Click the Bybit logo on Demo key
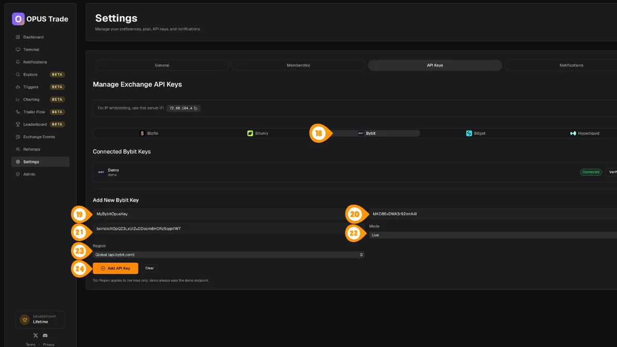 tap(101, 172)
